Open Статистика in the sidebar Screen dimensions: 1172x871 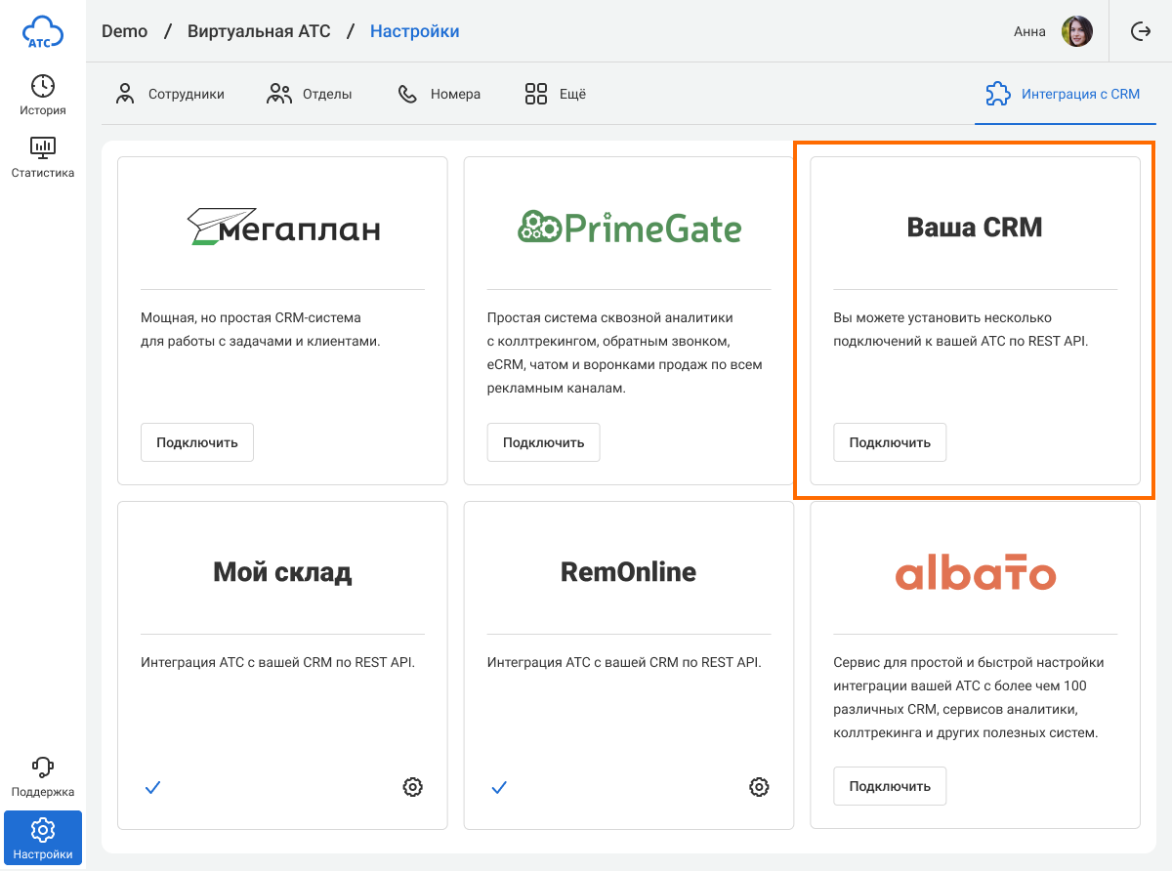point(43,157)
